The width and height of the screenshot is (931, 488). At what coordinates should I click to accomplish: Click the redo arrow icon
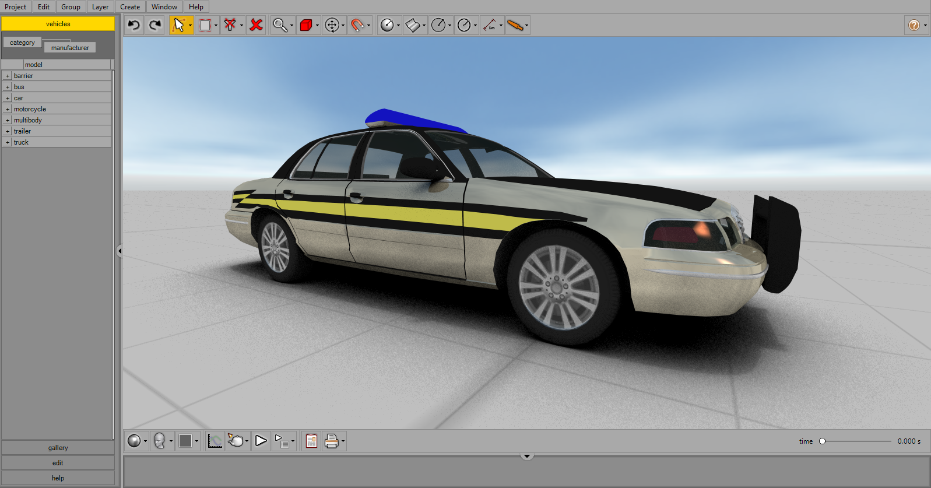[x=155, y=25]
